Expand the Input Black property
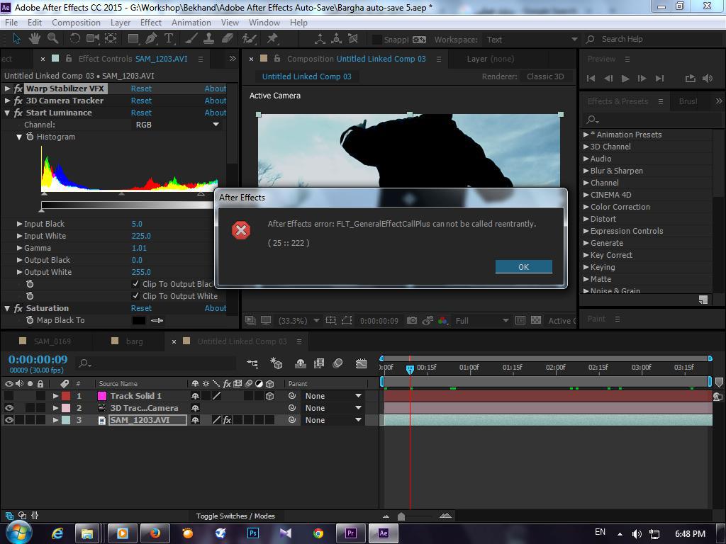Screen dimensions: 726x544 [x=19, y=223]
